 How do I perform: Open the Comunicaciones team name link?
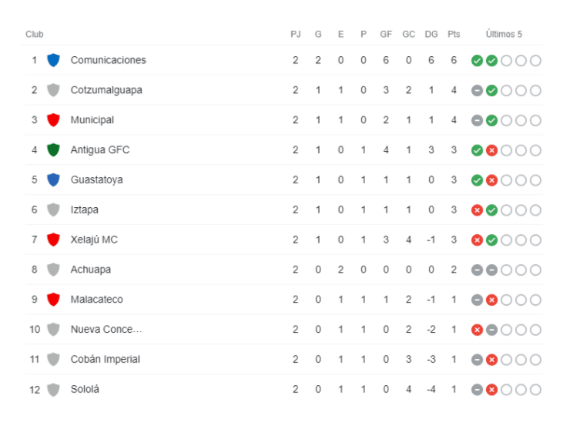108,60
